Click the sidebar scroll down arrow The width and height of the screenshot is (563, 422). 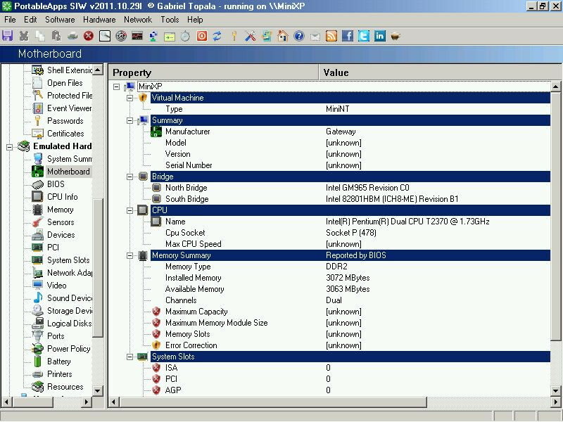point(97,390)
